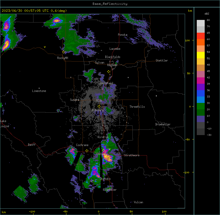Click the -30 value on the dBZ legend
The height and width of the screenshot is (215, 220).
(x=209, y=135)
